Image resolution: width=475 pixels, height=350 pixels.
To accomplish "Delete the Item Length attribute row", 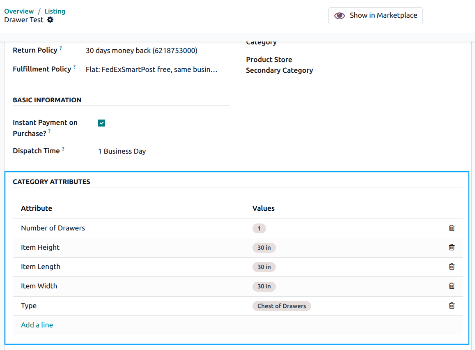I will (x=451, y=267).
